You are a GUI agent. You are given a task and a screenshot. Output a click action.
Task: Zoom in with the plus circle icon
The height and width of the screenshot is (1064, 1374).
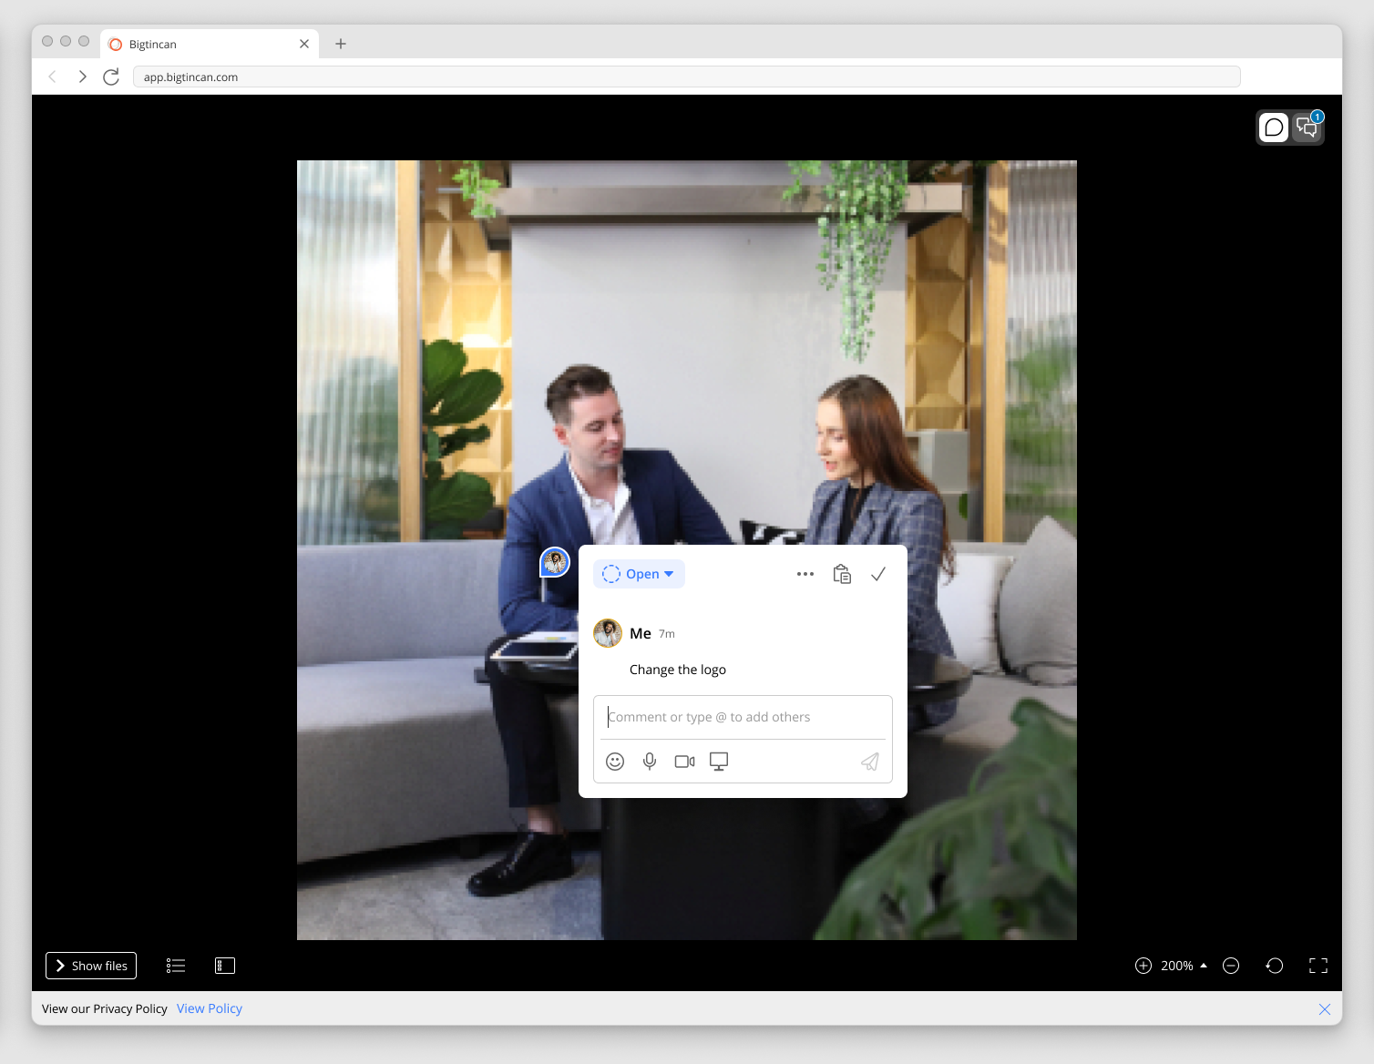click(1143, 966)
